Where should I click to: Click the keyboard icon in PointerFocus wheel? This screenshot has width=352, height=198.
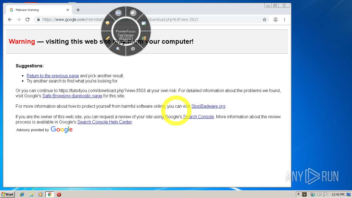click(118, 13)
